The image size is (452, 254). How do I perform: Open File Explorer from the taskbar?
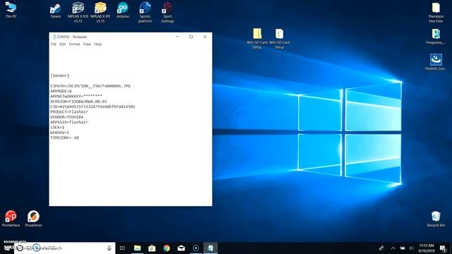coord(138,248)
